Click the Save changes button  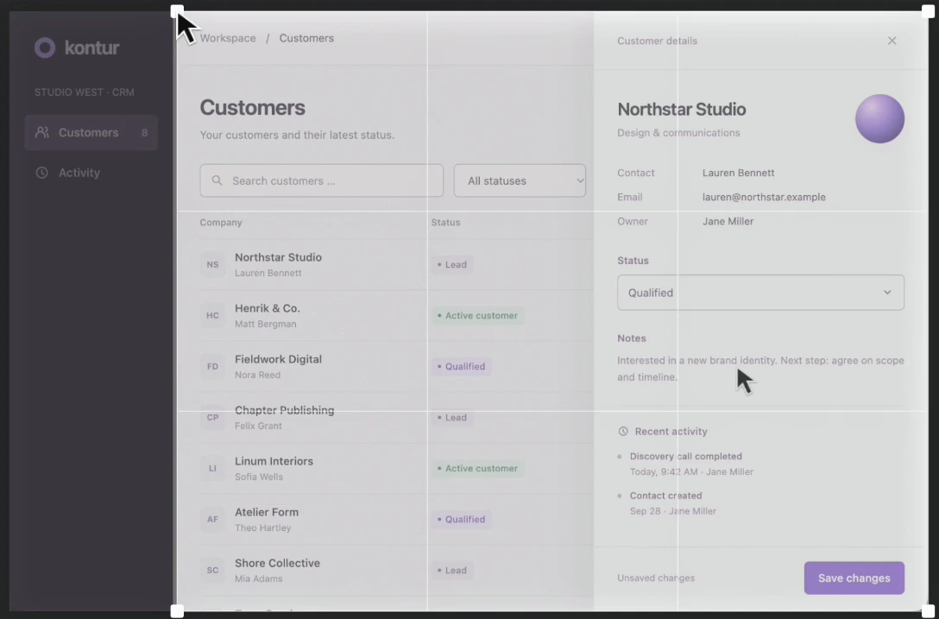pyautogui.click(x=854, y=578)
